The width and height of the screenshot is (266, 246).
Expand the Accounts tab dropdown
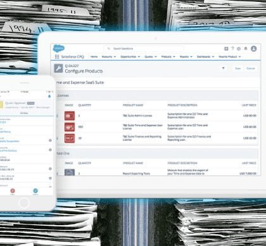click(115, 57)
